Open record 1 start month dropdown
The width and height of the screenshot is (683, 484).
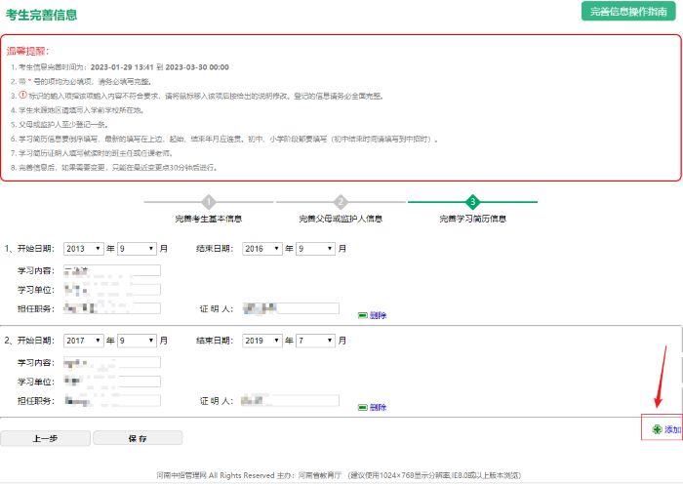pos(137,248)
